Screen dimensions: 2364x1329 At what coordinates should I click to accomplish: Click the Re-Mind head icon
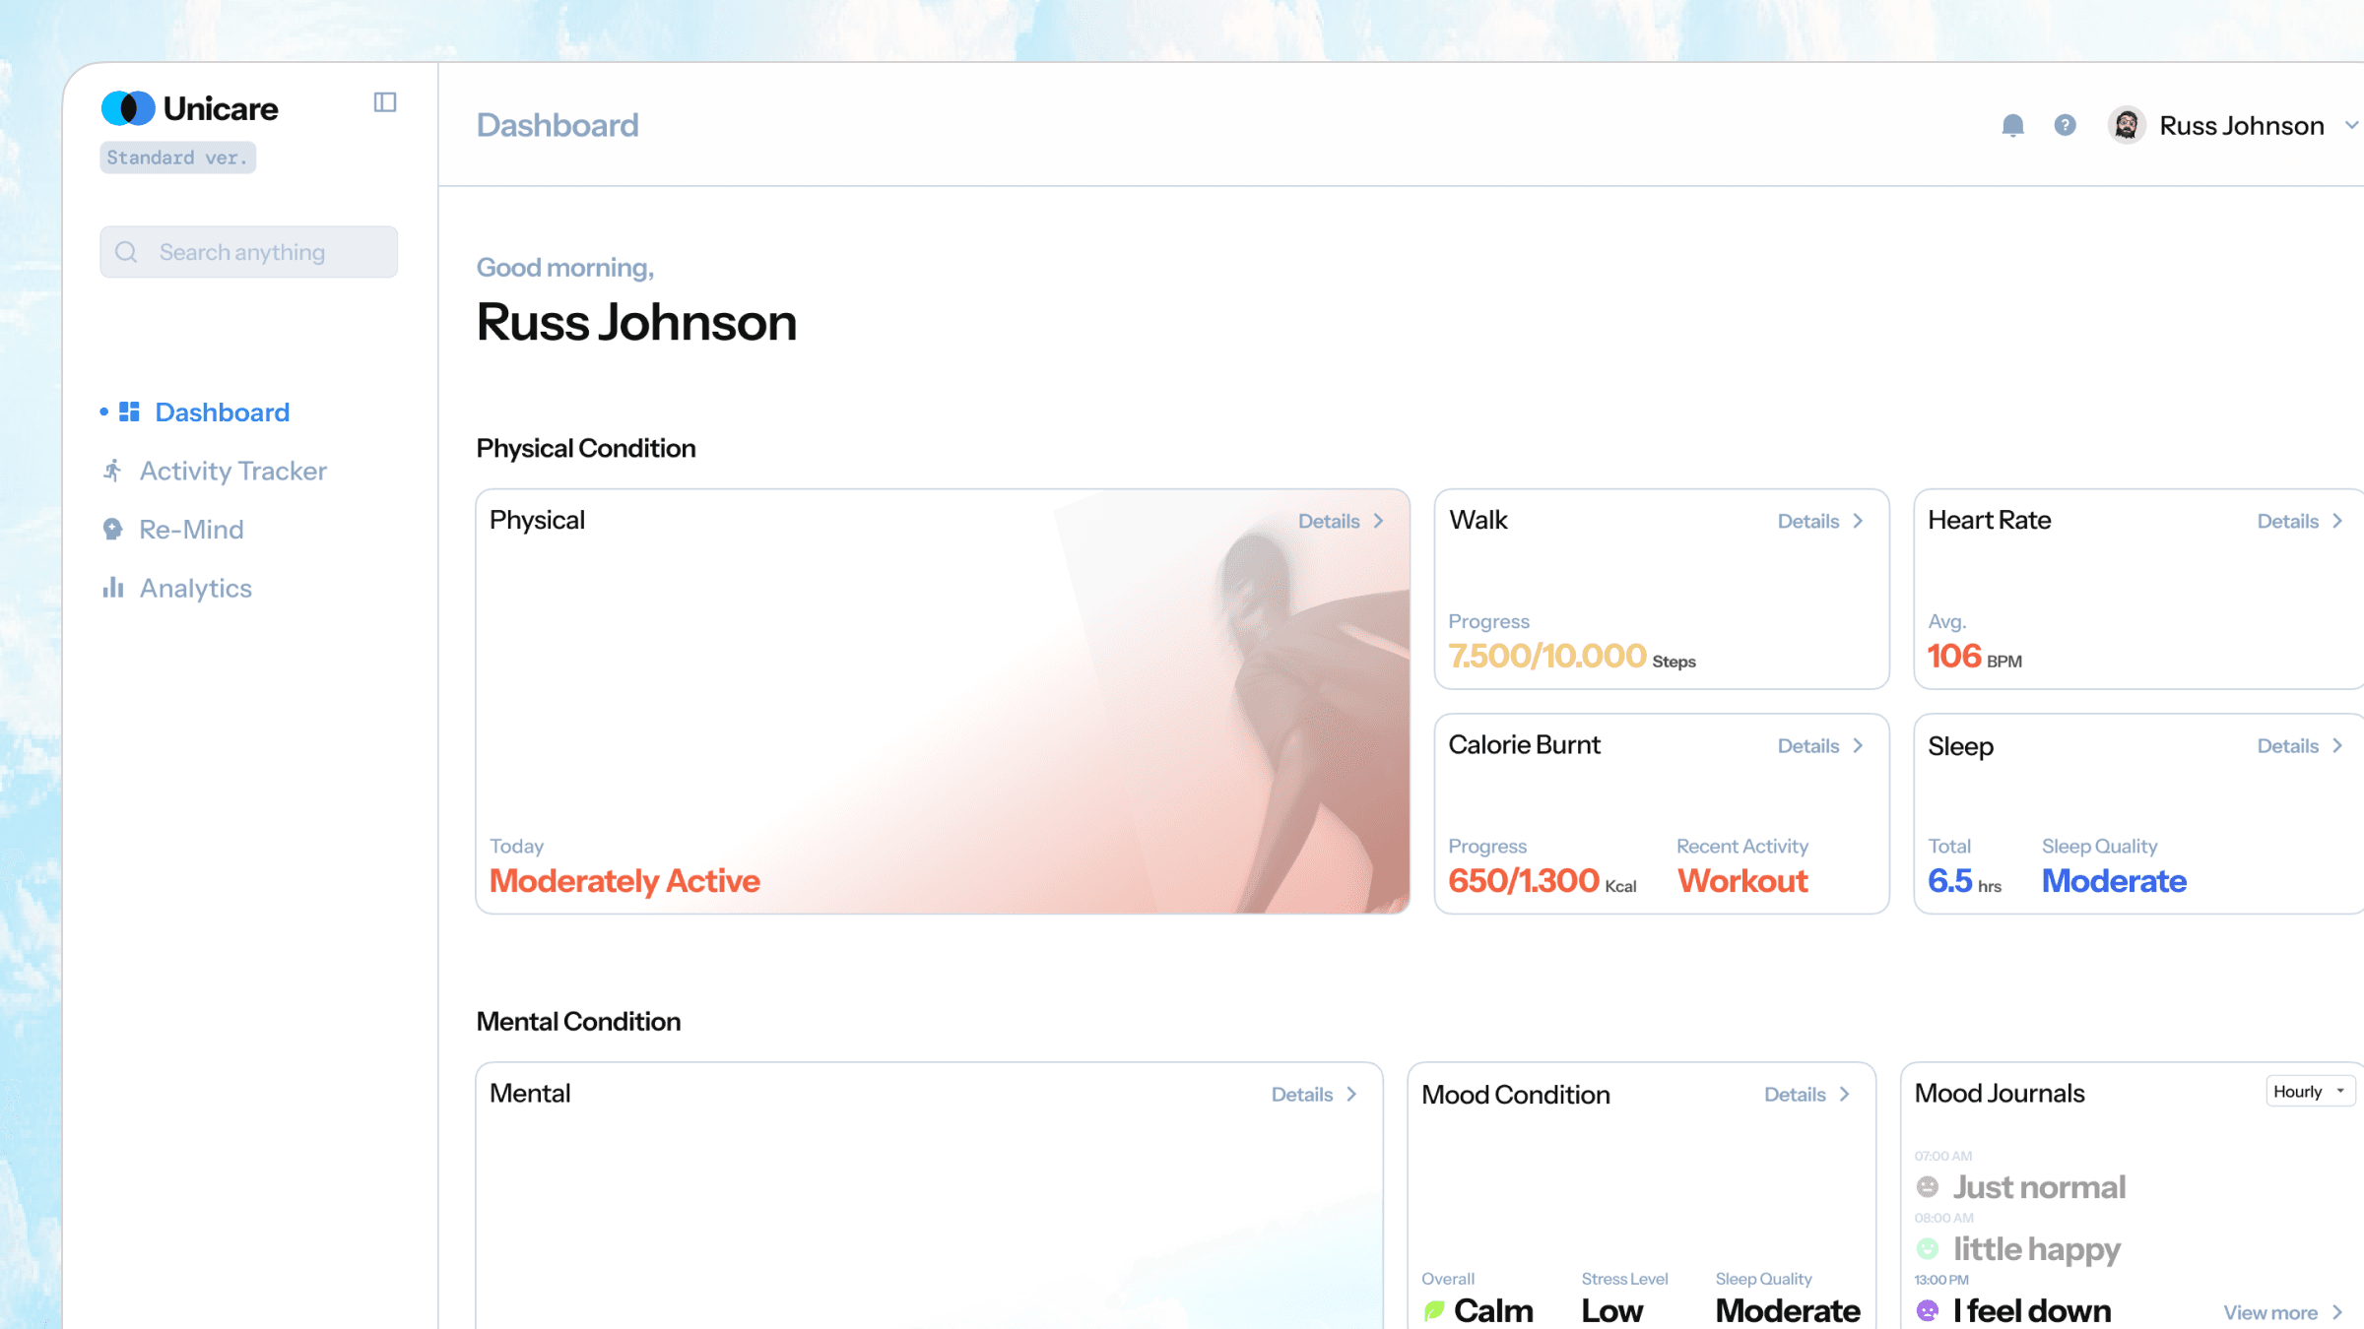tap(113, 530)
